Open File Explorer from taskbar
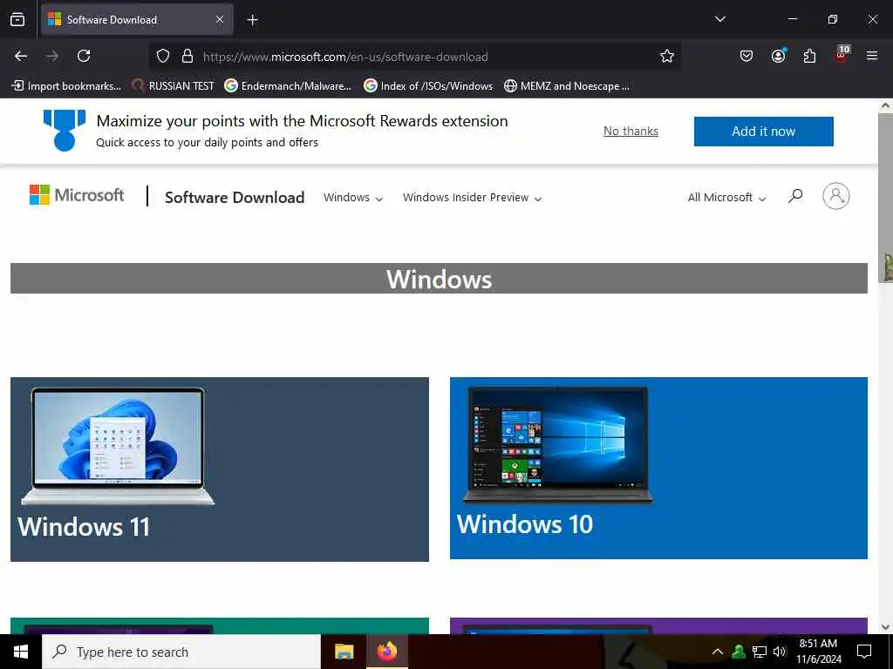893x669 pixels. tap(344, 652)
